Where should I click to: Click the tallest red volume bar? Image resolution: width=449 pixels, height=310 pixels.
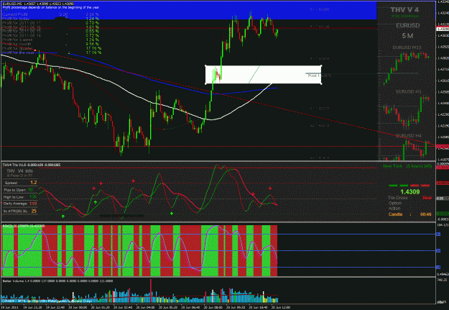click(151, 291)
